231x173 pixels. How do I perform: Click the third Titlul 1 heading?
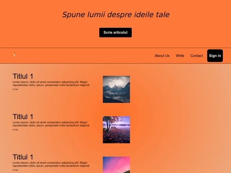23,157
